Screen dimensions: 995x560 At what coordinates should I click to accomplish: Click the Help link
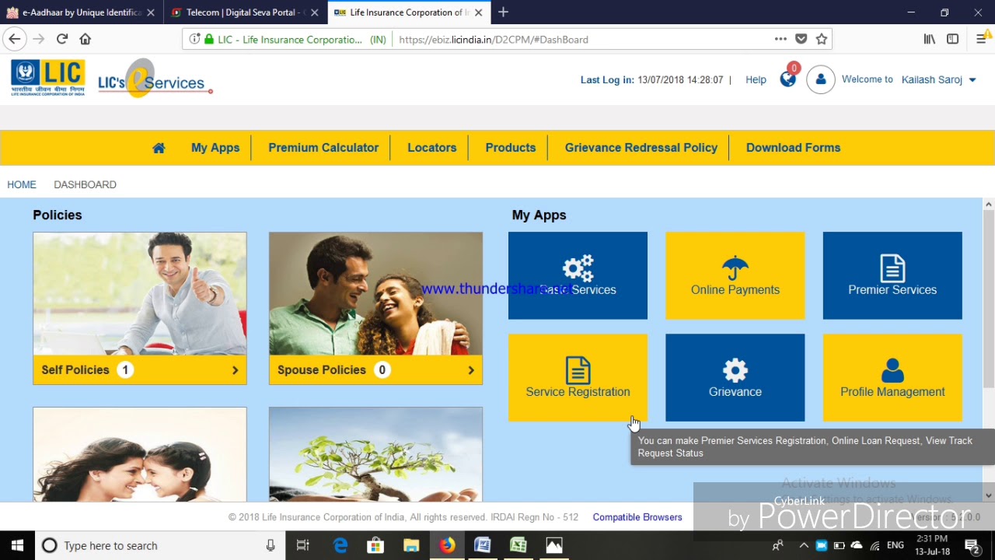pyautogui.click(x=756, y=79)
